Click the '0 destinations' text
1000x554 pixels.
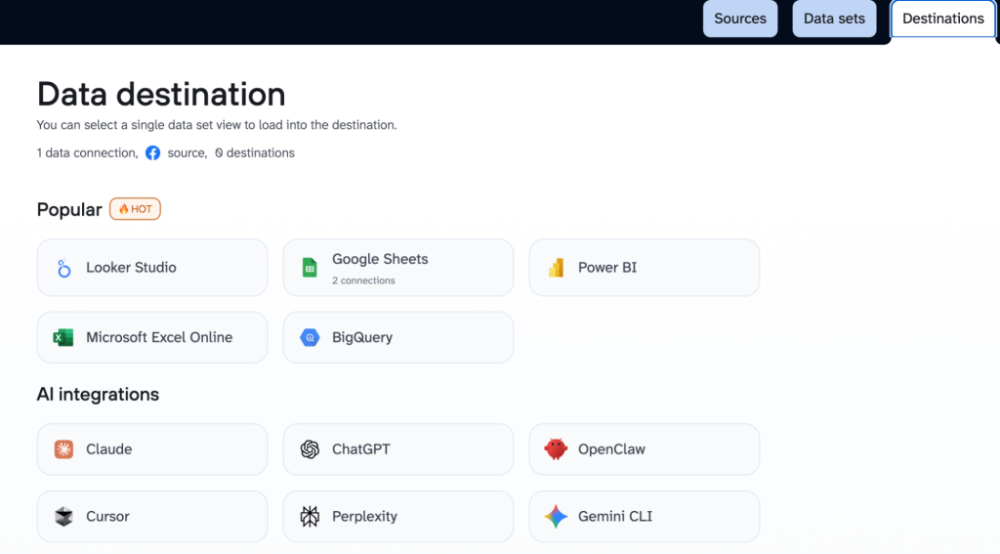(x=255, y=153)
